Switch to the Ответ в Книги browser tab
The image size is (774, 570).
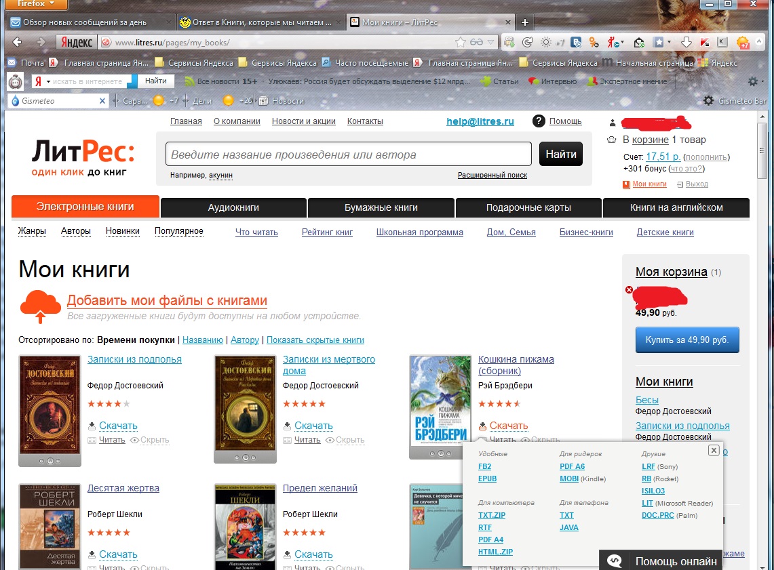(x=260, y=22)
